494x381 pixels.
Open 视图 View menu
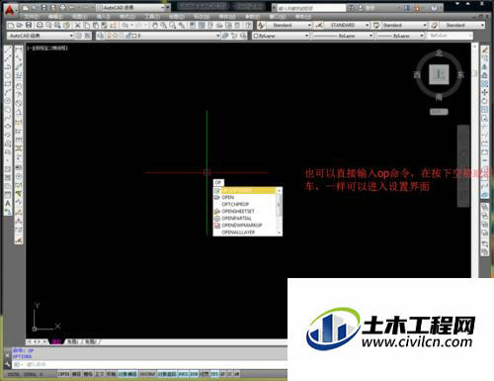[x=79, y=16]
